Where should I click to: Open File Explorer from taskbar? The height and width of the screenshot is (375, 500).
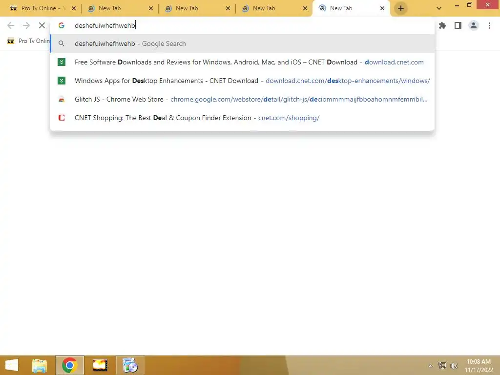[x=40, y=365]
